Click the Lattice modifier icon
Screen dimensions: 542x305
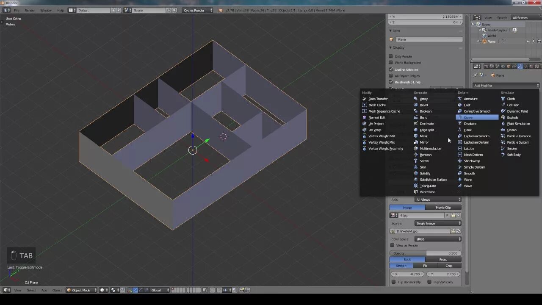coord(460,149)
